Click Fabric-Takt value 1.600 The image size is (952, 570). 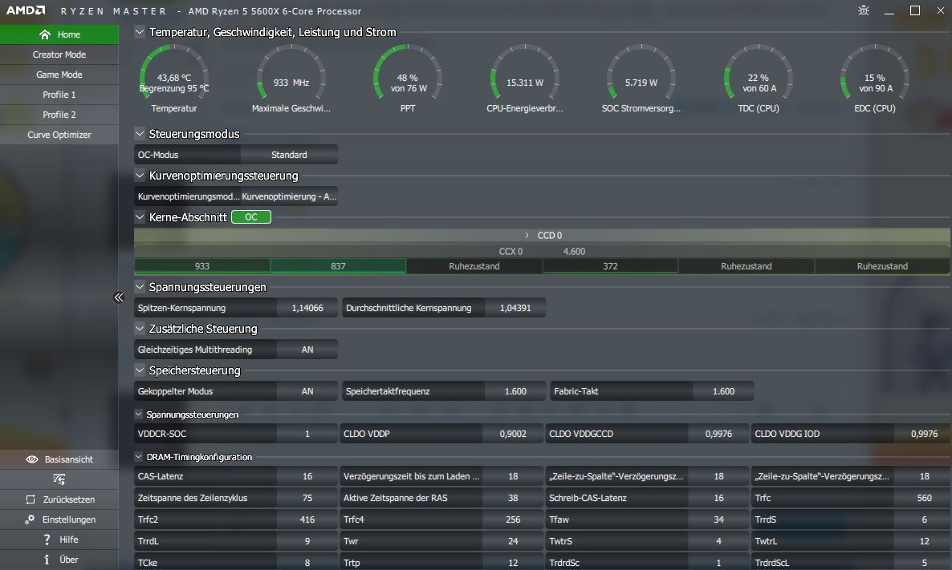723,391
